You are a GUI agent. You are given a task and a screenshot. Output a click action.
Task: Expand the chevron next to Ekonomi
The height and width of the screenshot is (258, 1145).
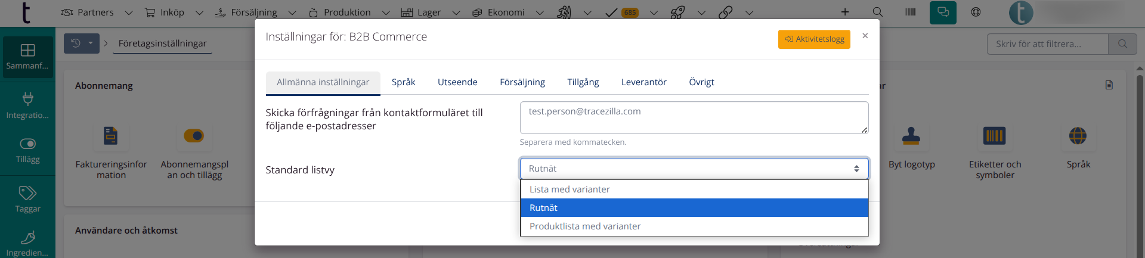click(x=540, y=13)
